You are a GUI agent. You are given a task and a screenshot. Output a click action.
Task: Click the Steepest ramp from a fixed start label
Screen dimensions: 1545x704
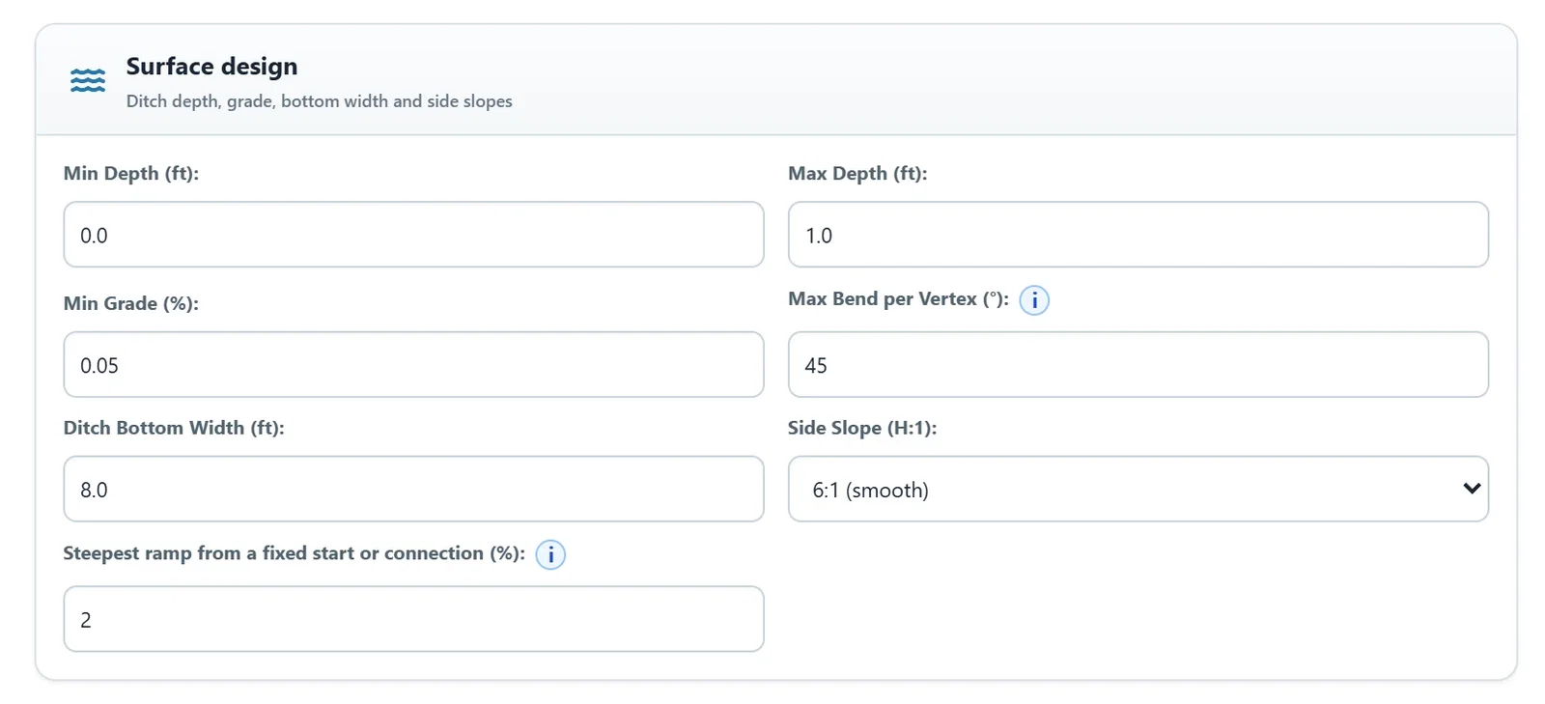click(x=294, y=553)
